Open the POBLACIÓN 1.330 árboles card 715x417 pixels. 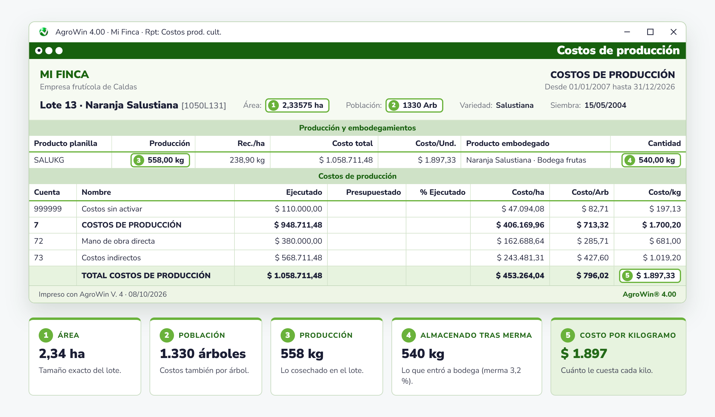point(206,357)
